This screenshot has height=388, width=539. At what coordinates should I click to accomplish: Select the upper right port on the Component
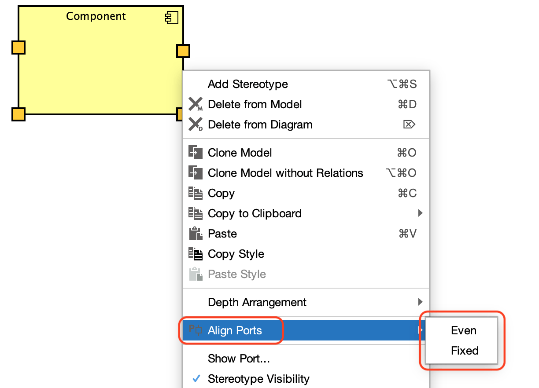coord(183,51)
